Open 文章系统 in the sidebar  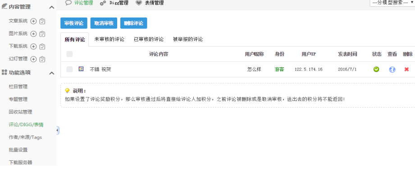pos(18,21)
